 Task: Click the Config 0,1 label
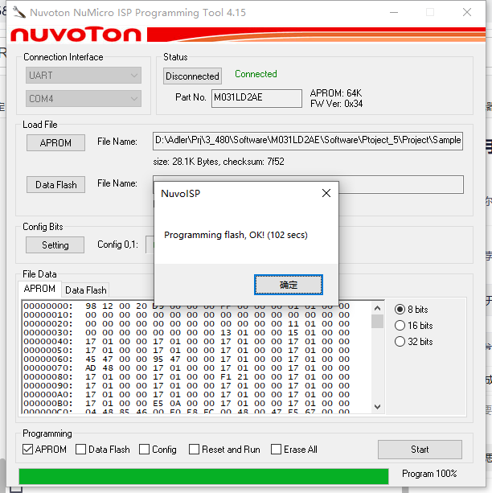pyautogui.click(x=117, y=244)
